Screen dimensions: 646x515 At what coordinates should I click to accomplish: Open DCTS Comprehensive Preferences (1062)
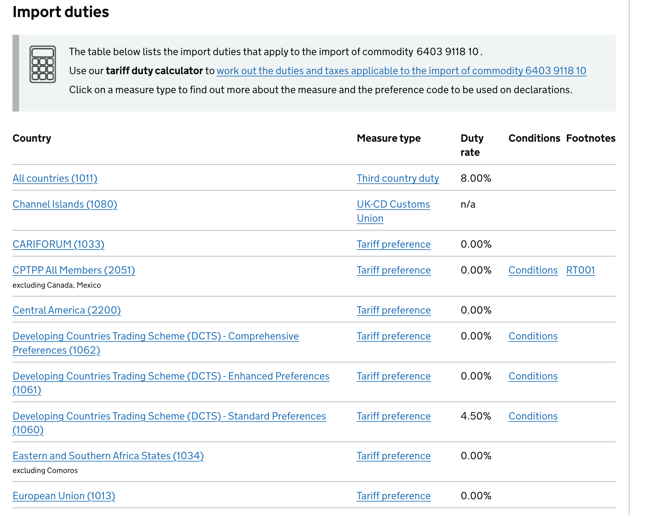click(155, 336)
